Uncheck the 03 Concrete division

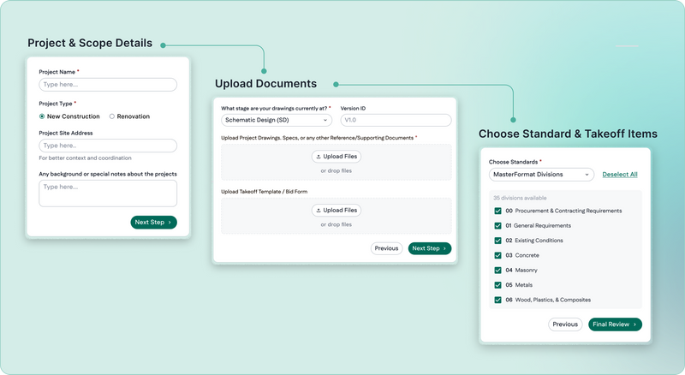(x=497, y=255)
